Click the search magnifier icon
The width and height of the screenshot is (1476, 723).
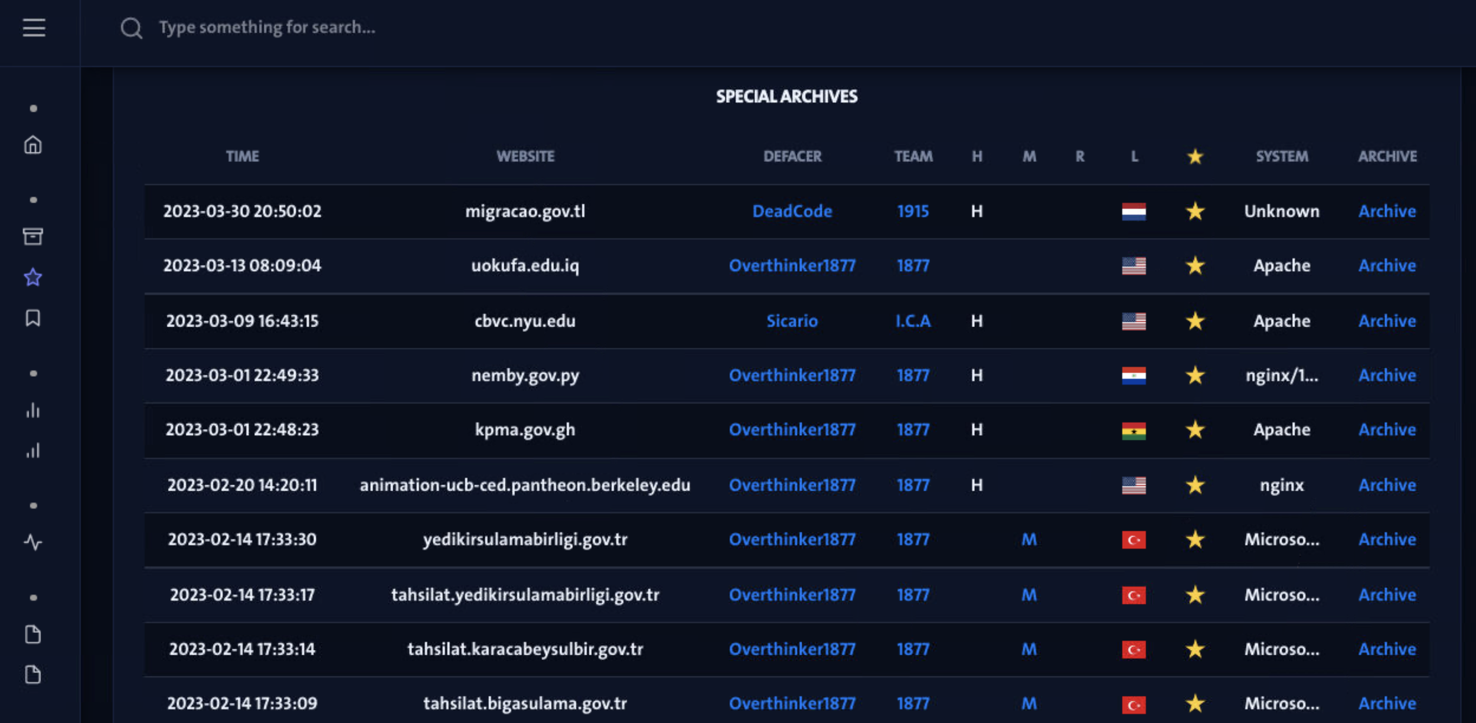[x=131, y=28]
